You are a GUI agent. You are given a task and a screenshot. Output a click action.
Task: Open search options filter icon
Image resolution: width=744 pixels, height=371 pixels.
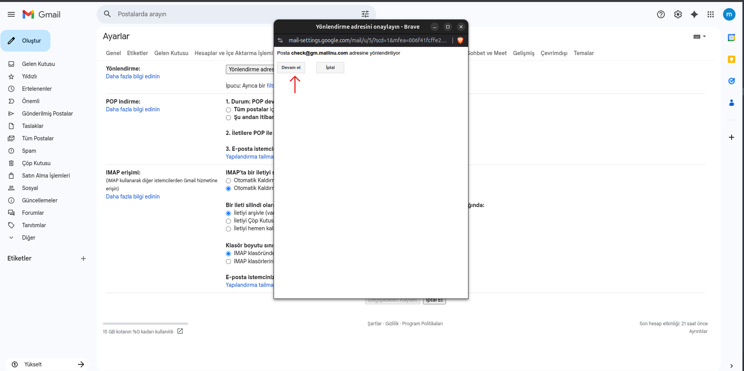point(365,14)
